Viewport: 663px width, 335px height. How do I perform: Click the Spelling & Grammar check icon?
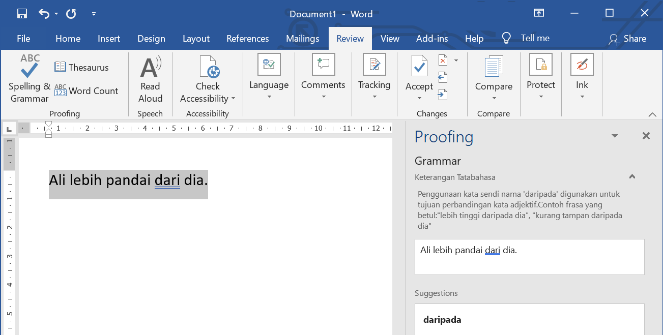pyautogui.click(x=30, y=67)
